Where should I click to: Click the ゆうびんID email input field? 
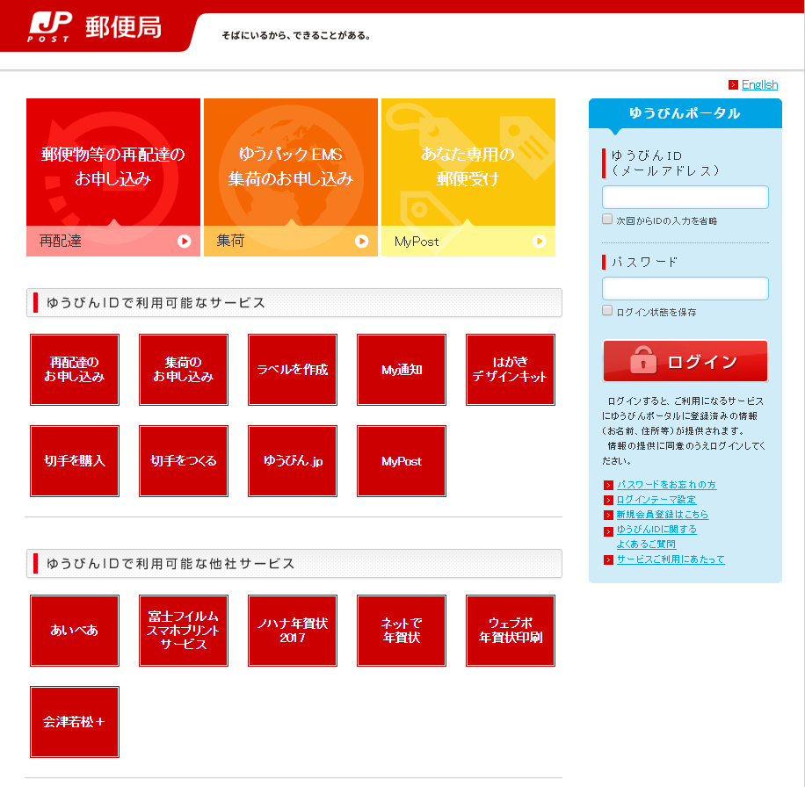(x=685, y=197)
